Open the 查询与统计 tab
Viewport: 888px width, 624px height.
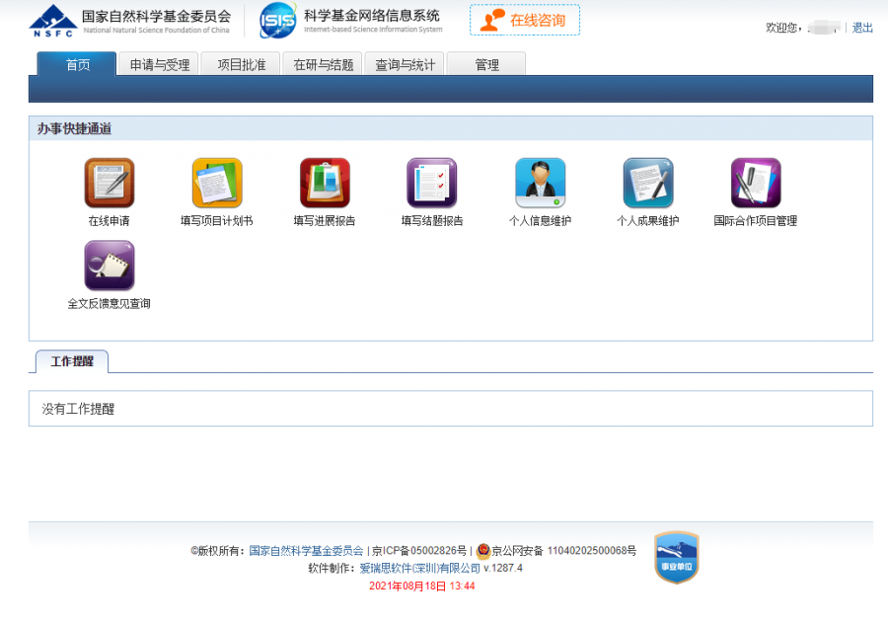405,65
